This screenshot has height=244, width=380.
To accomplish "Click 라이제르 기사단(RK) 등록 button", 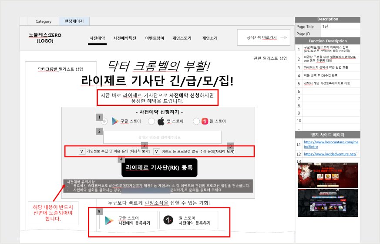I will (x=159, y=168).
